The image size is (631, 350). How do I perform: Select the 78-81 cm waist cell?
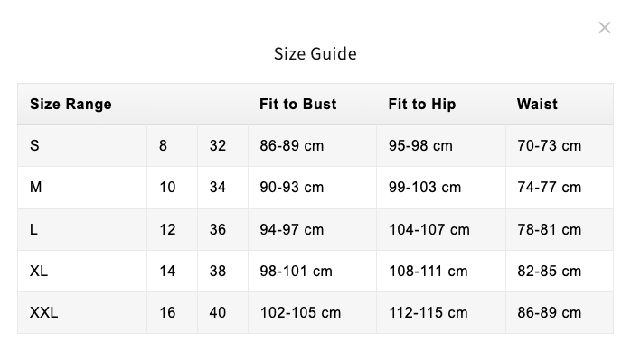click(550, 229)
